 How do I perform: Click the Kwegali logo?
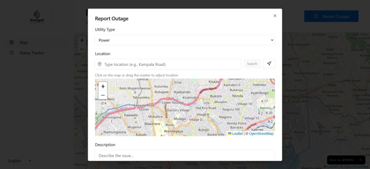pyautogui.click(x=37, y=16)
